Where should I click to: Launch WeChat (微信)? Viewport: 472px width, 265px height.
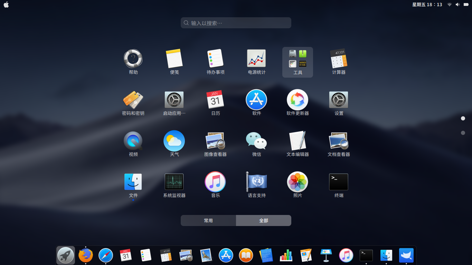(256, 141)
